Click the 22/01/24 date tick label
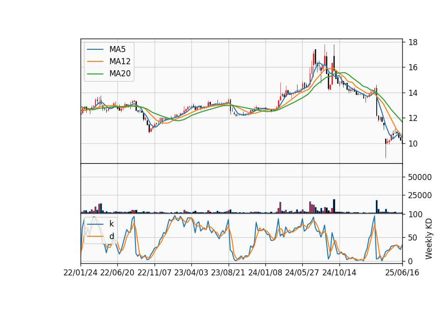This screenshot has width=447, height=321. tap(81, 273)
